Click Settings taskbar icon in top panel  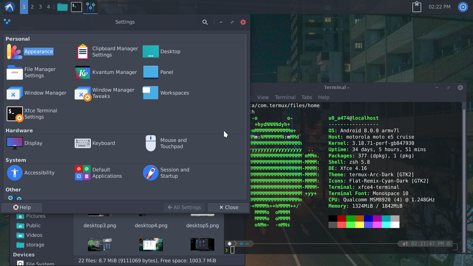tap(91, 7)
